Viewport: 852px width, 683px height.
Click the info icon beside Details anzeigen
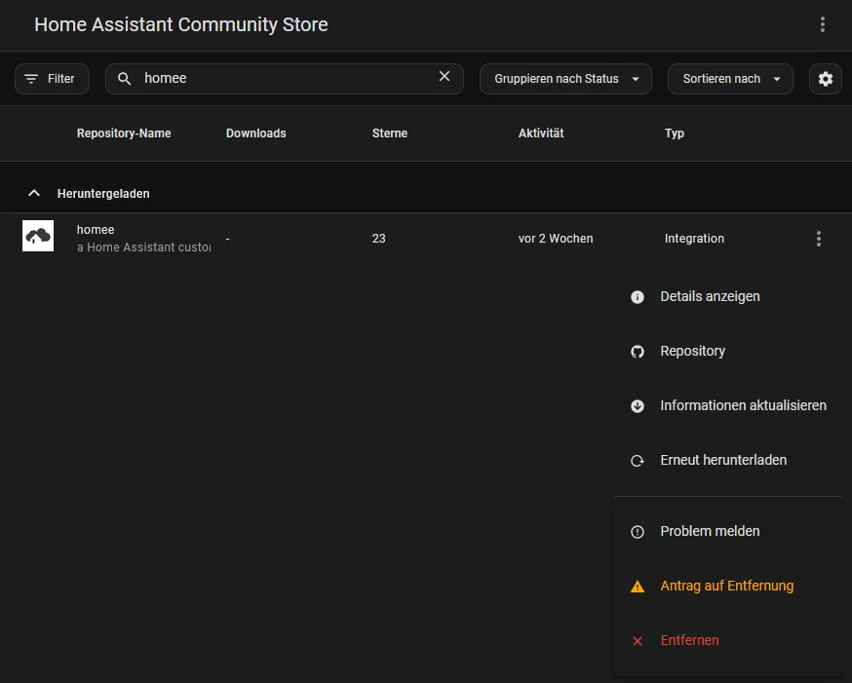(x=638, y=297)
